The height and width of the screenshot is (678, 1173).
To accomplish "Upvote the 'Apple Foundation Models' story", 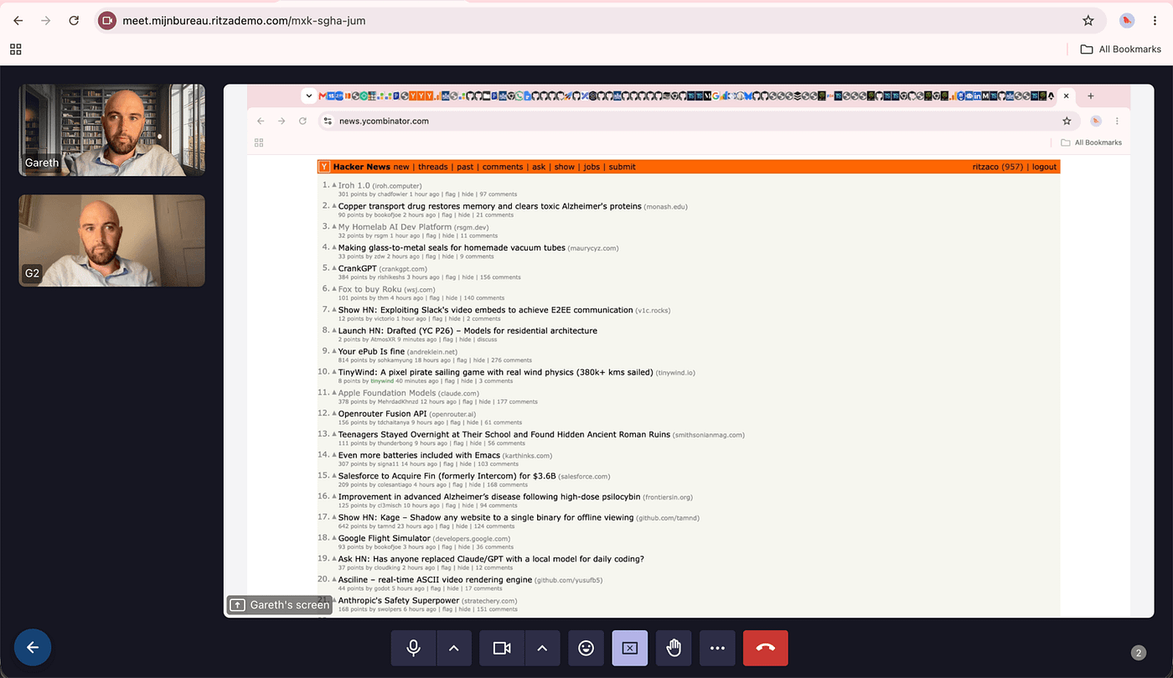I will point(334,392).
